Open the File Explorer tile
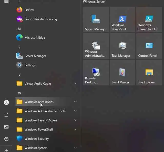 point(149,73)
